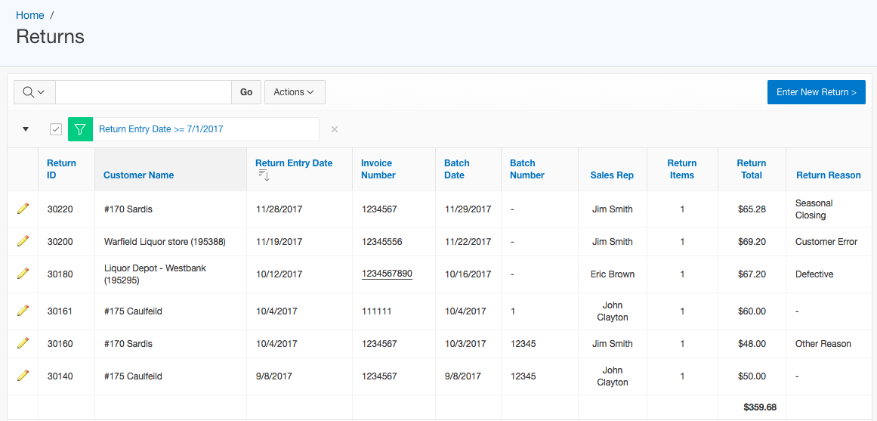
Task: Edit the Warfield Liquor store return row
Action: pos(23,241)
